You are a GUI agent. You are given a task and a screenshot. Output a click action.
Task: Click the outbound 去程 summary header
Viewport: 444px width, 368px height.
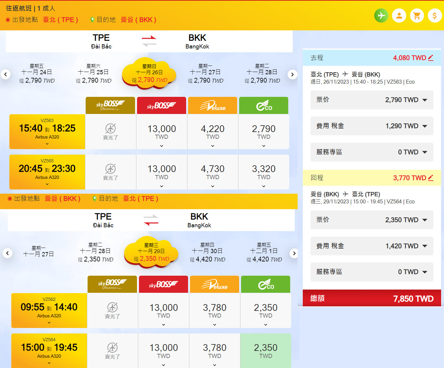click(x=372, y=58)
